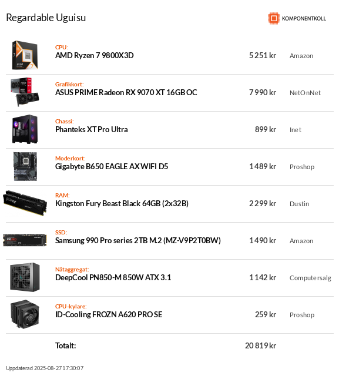
Task: Click the Gigabyte B650 EAGLE AX WIFI title
Action: (112, 166)
